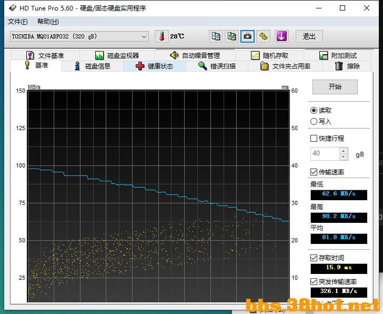Open the 磁盘信息 tab
This screenshot has height=314, width=383.
pos(93,66)
